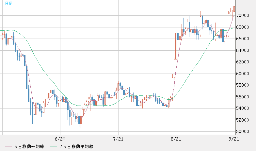The width and height of the screenshot is (256, 151).
Task: Click the 7/21 date label
Action: [x=118, y=139]
